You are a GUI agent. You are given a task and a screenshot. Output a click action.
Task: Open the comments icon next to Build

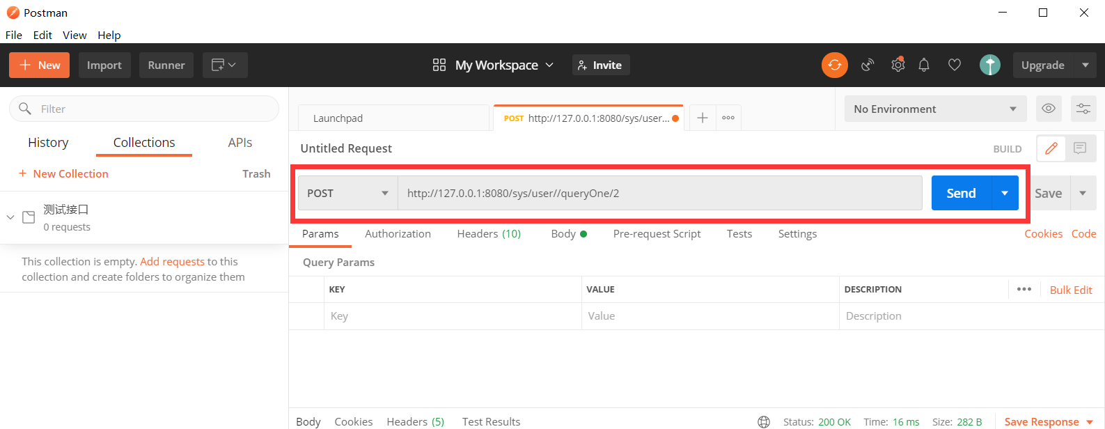1080,148
